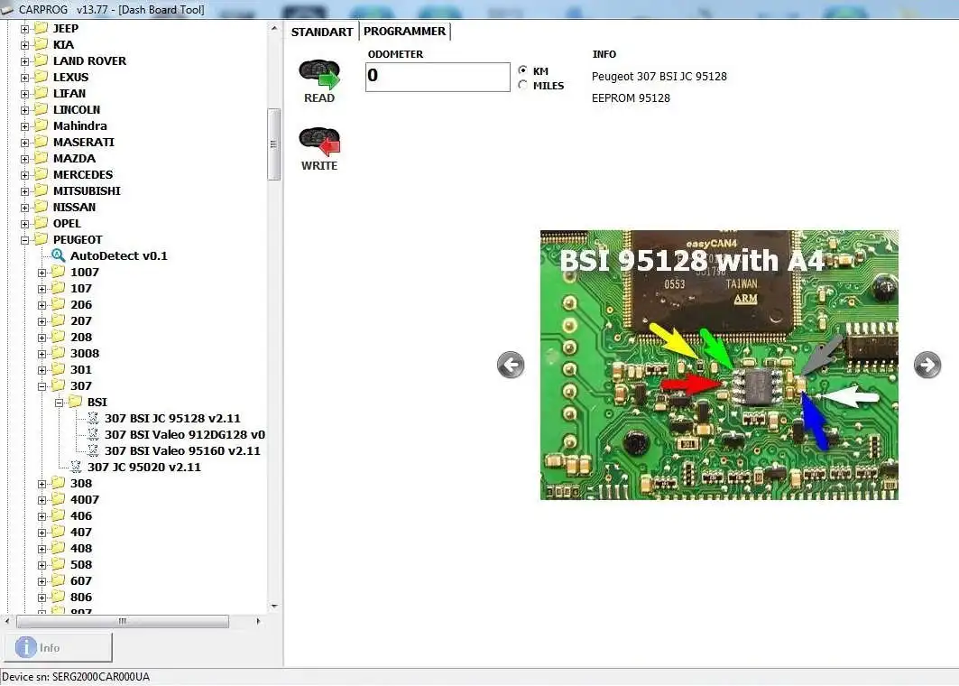Select KM radio button
Image resolution: width=959 pixels, height=686 pixels.
pyautogui.click(x=522, y=70)
